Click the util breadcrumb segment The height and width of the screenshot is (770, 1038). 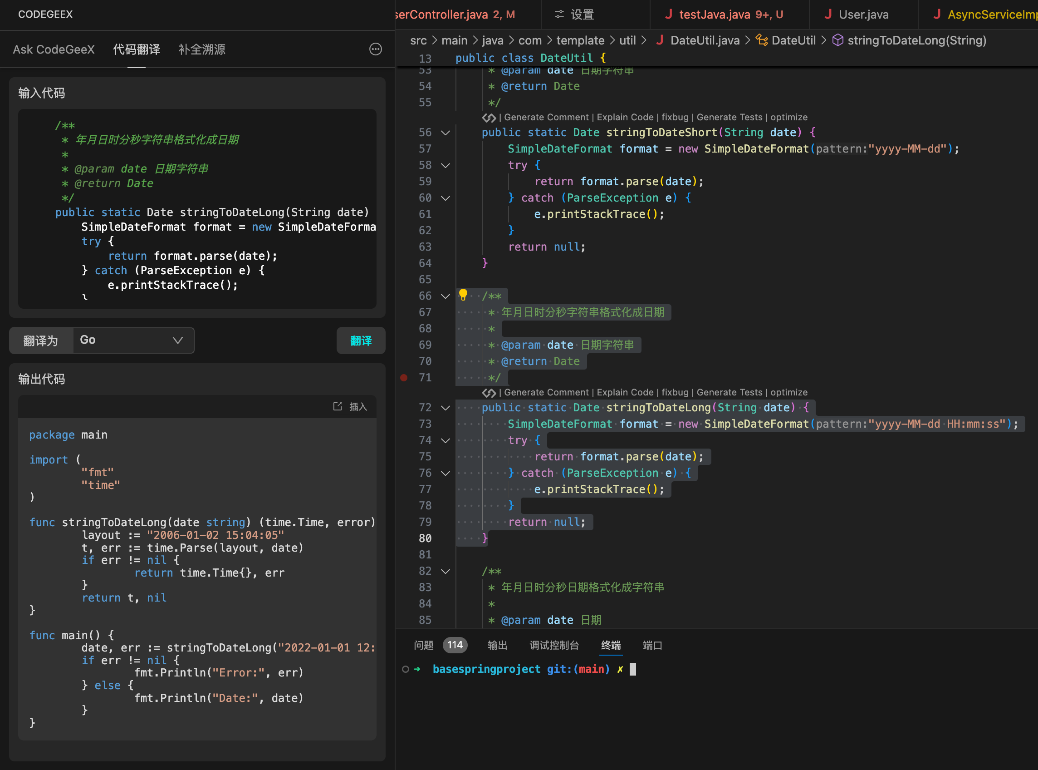point(627,40)
